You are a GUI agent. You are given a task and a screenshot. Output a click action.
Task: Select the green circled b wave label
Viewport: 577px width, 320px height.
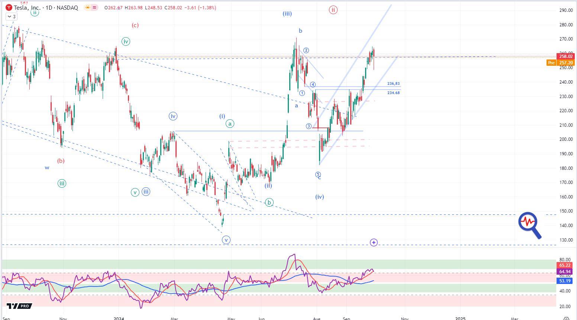[269, 203]
